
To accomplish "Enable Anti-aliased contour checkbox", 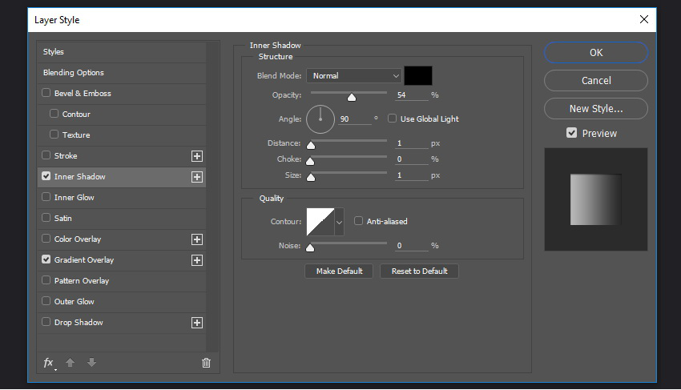I will pos(358,221).
